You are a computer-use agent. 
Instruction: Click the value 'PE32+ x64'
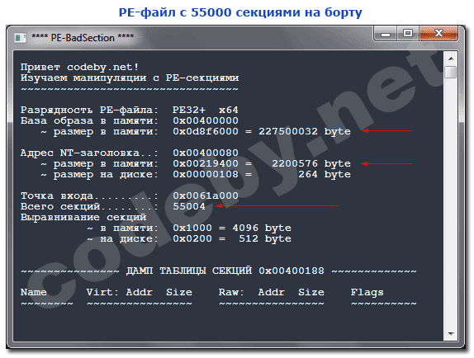(206, 110)
